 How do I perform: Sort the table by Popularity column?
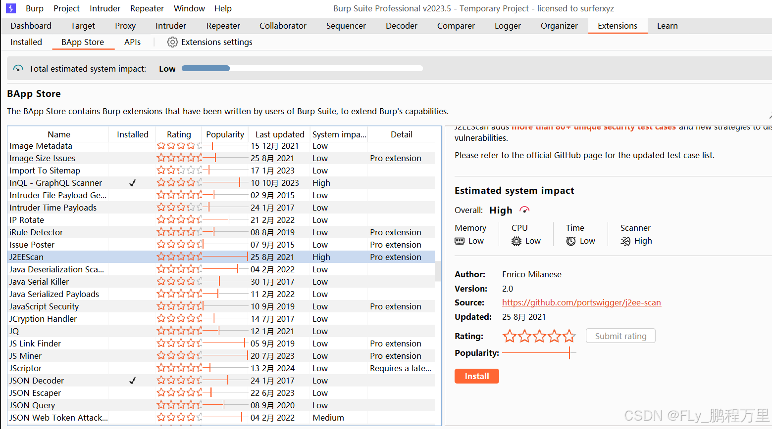click(x=225, y=134)
